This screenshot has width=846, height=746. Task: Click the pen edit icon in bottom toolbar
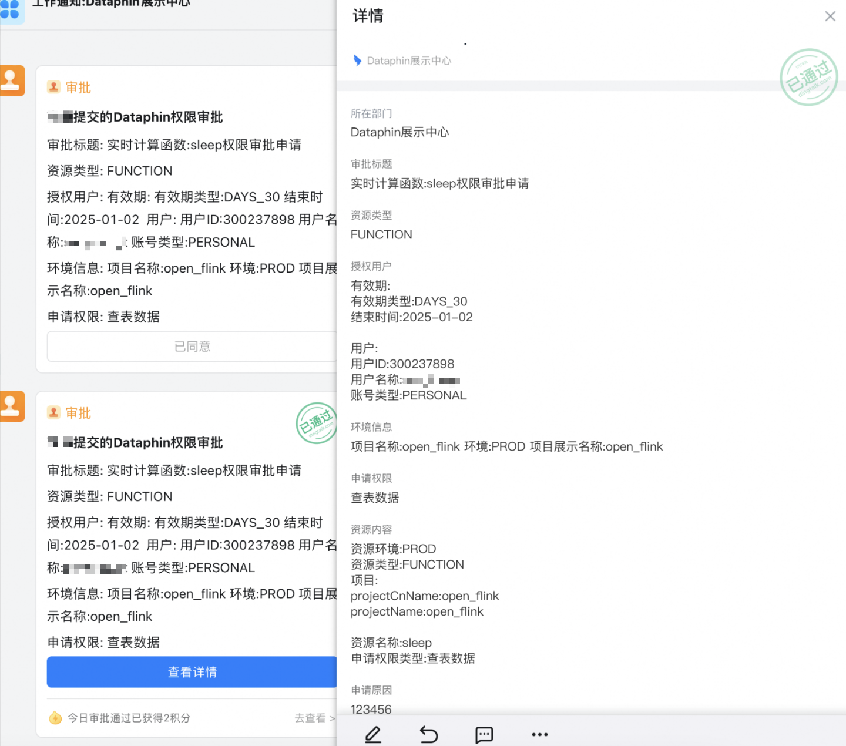[x=373, y=734]
